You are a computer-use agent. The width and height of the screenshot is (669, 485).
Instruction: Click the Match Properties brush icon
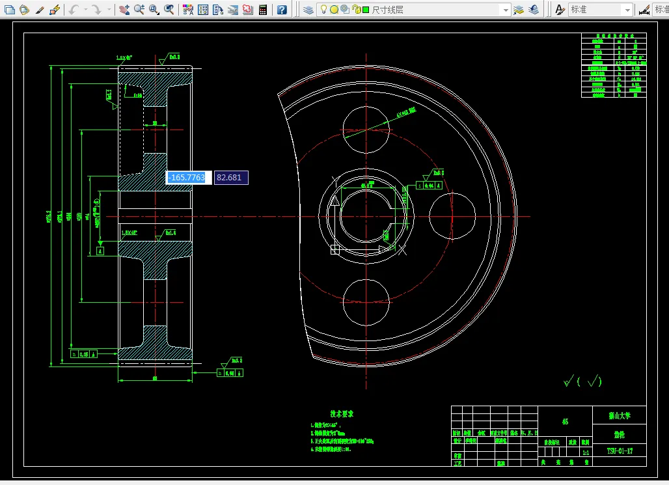point(39,9)
